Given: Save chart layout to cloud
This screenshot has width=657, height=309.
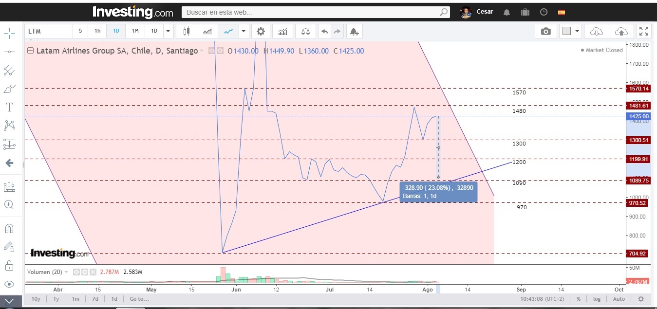Looking at the screenshot, I should point(621,31).
